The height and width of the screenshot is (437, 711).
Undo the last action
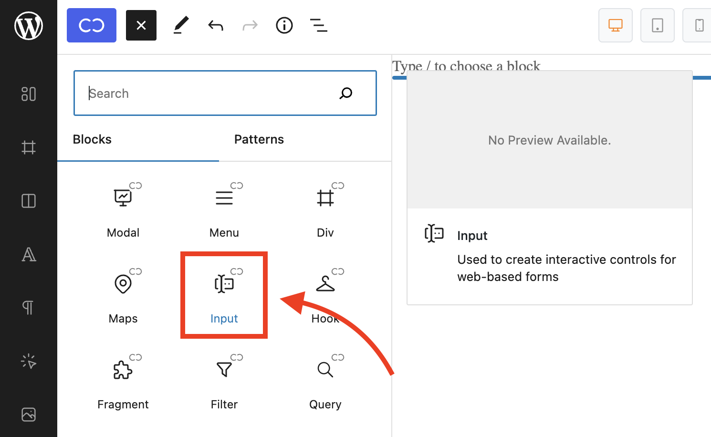(216, 25)
